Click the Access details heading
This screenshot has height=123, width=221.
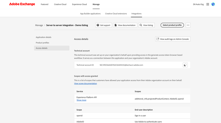[x=81, y=39]
